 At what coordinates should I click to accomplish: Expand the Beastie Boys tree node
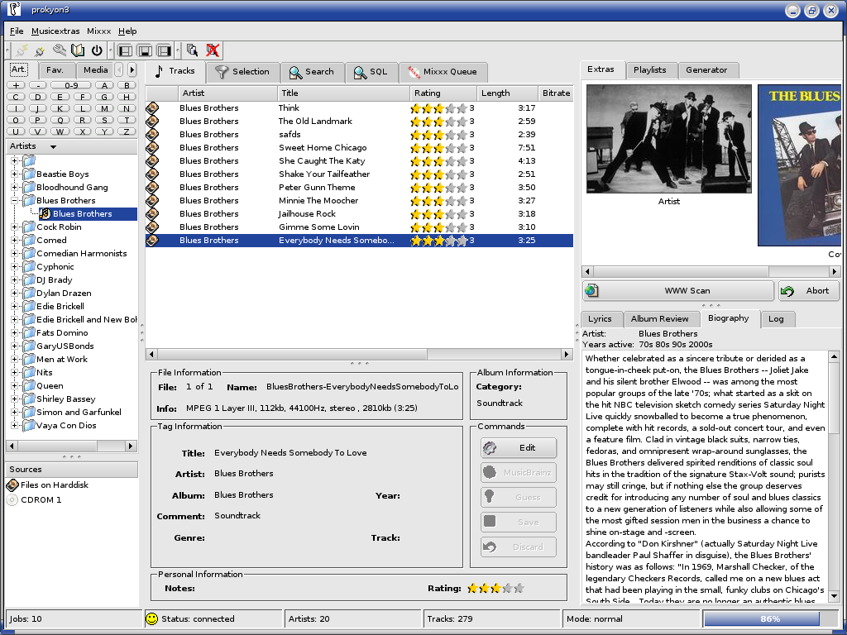pyautogui.click(x=15, y=174)
